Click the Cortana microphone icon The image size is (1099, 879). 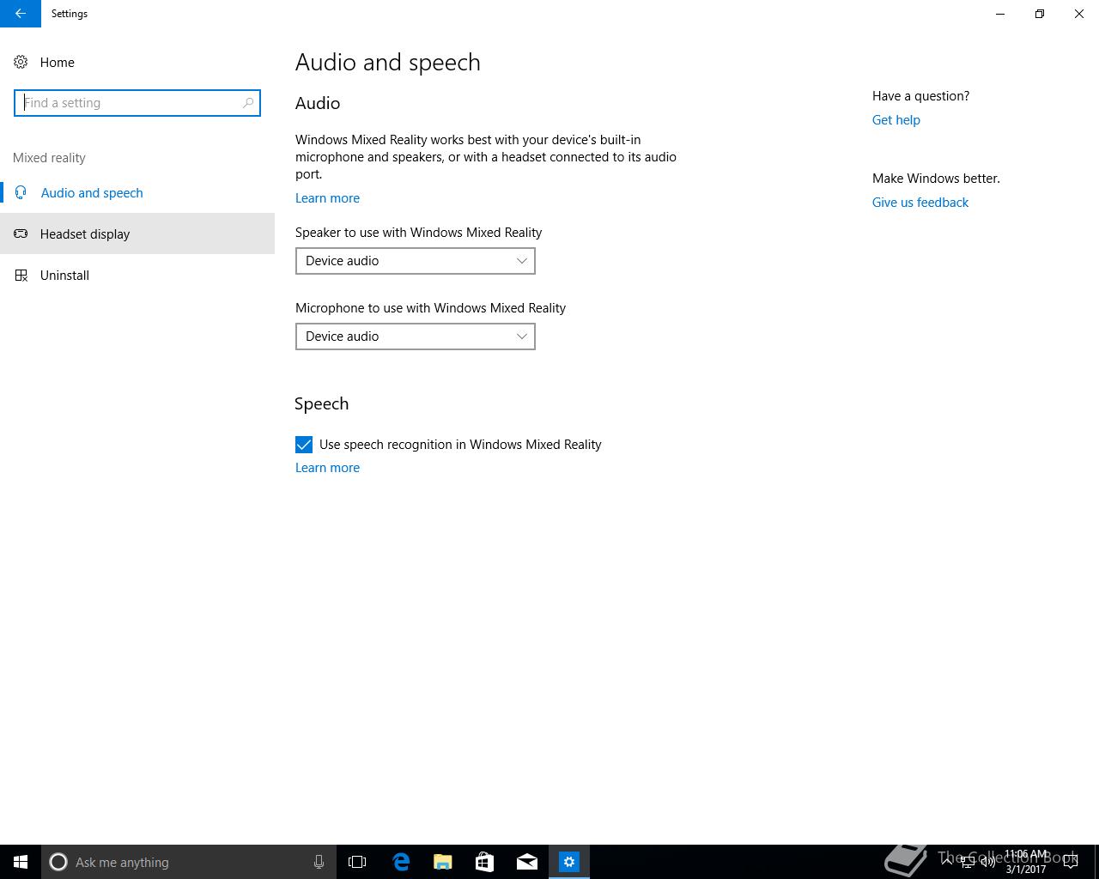click(x=319, y=862)
